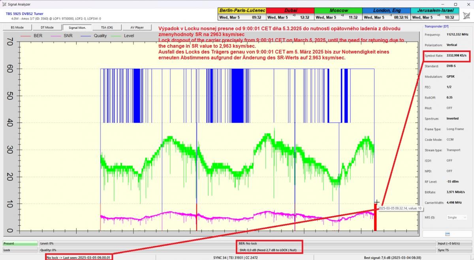The height and width of the screenshot is (260, 474).
Task: Open the AV Player tab
Action: tap(137, 28)
